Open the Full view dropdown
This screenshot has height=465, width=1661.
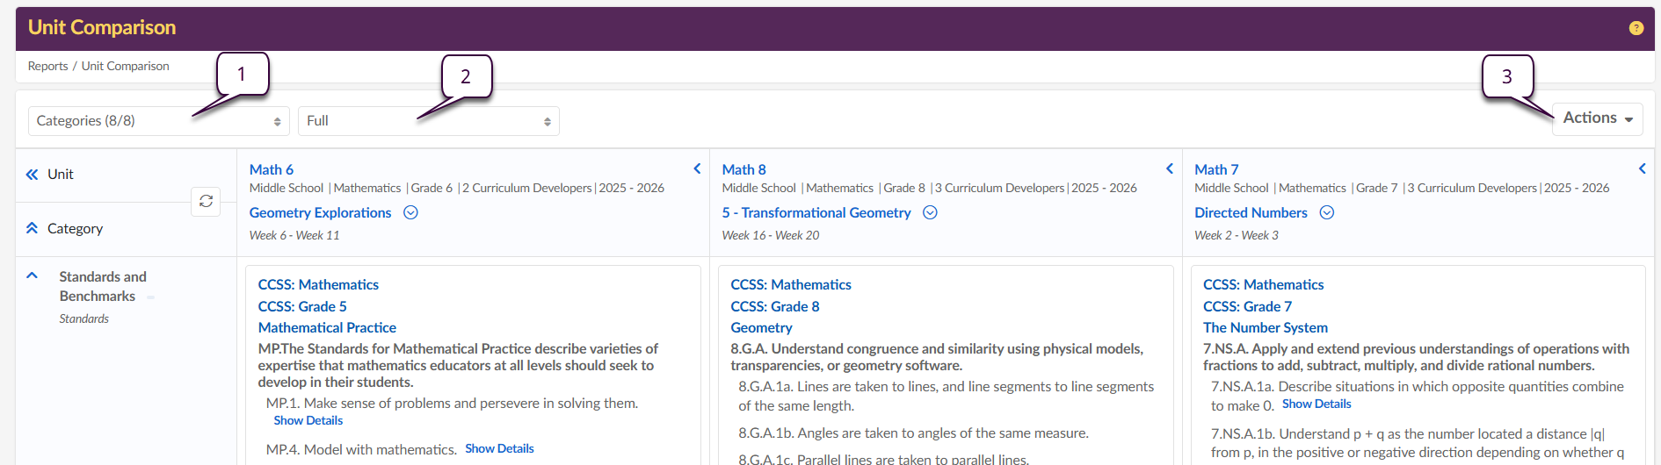click(428, 121)
